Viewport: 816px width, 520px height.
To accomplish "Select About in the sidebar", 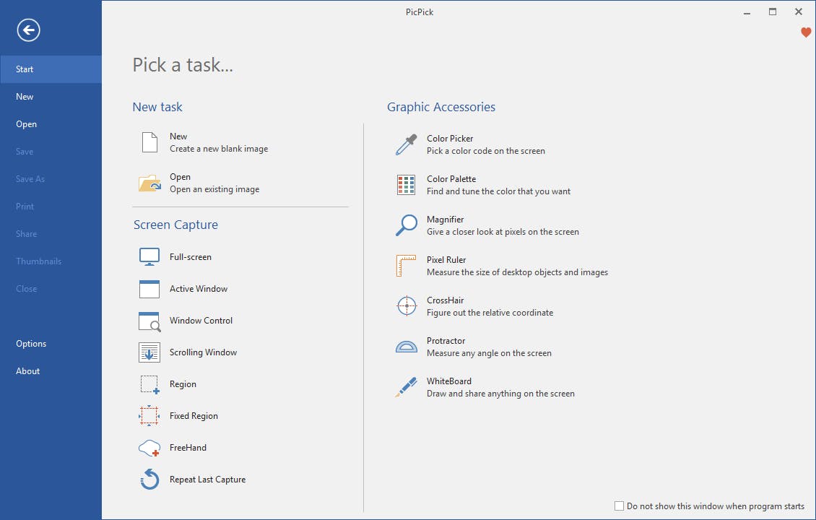I will pos(28,371).
